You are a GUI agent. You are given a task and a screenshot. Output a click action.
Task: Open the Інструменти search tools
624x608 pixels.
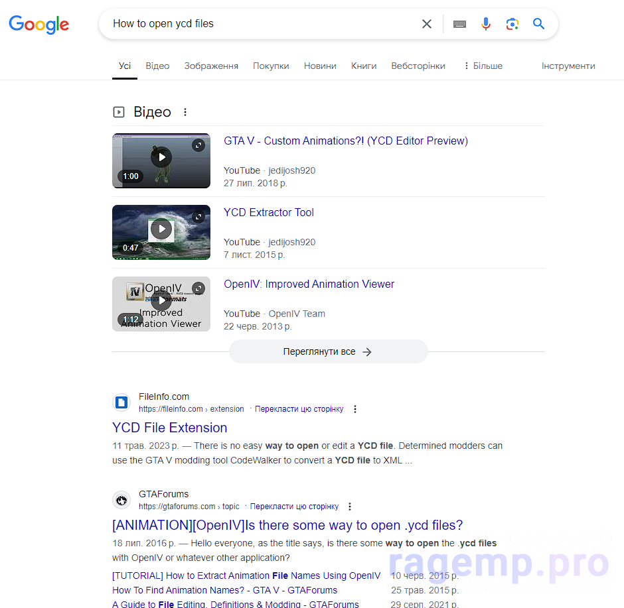(x=568, y=66)
